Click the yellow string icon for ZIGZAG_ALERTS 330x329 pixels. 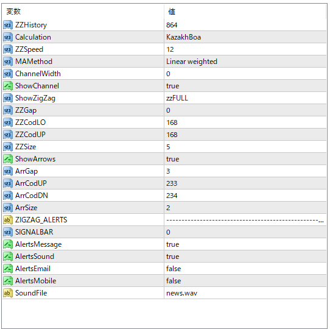(8, 220)
